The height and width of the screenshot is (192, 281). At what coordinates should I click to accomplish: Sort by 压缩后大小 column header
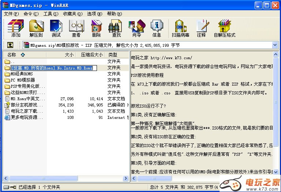point(91,54)
